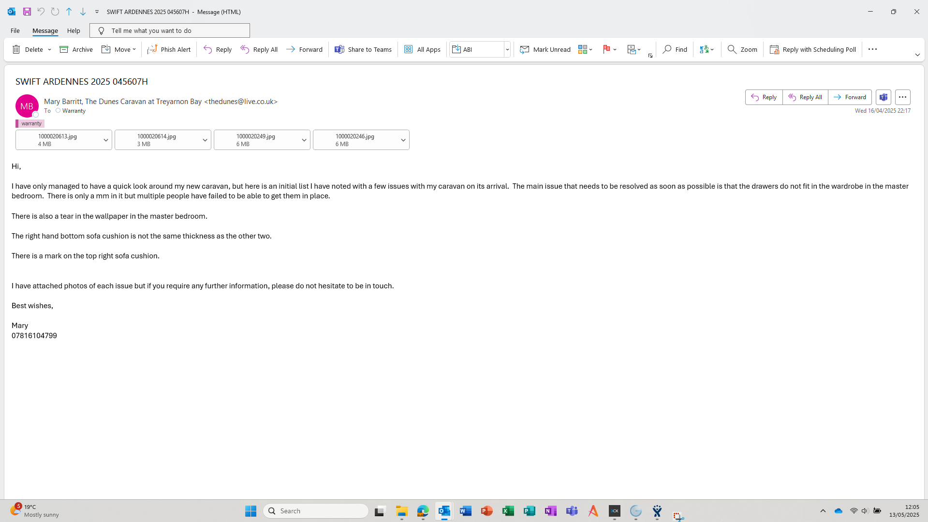The image size is (928, 522).
Task: Select the ABI quick step
Action: 477,49
